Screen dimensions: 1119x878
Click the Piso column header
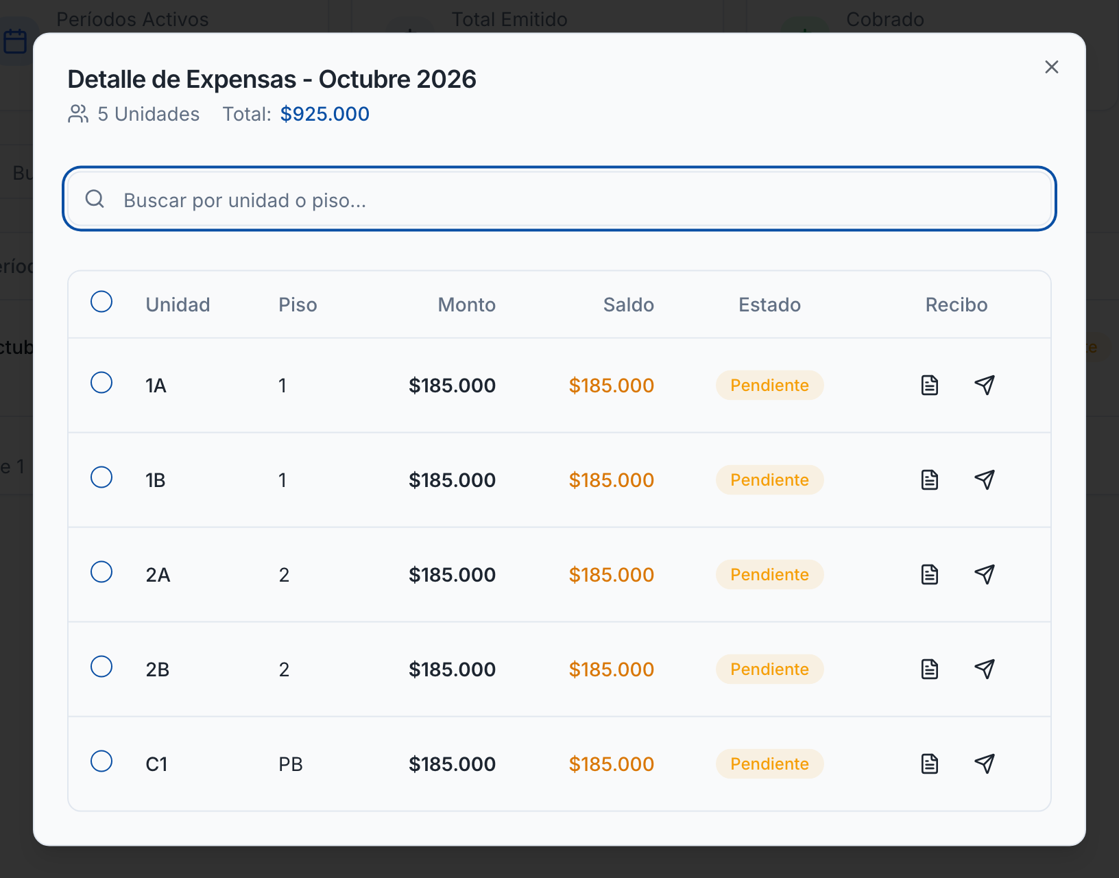pyautogui.click(x=298, y=305)
